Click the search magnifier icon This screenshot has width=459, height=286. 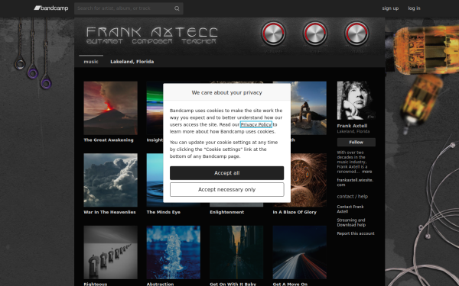click(177, 8)
